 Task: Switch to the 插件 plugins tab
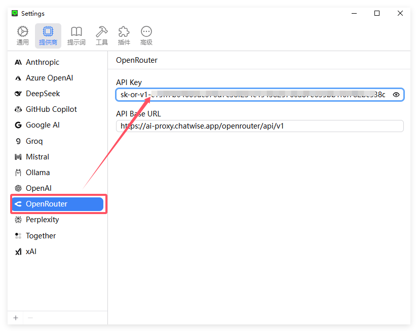(124, 35)
